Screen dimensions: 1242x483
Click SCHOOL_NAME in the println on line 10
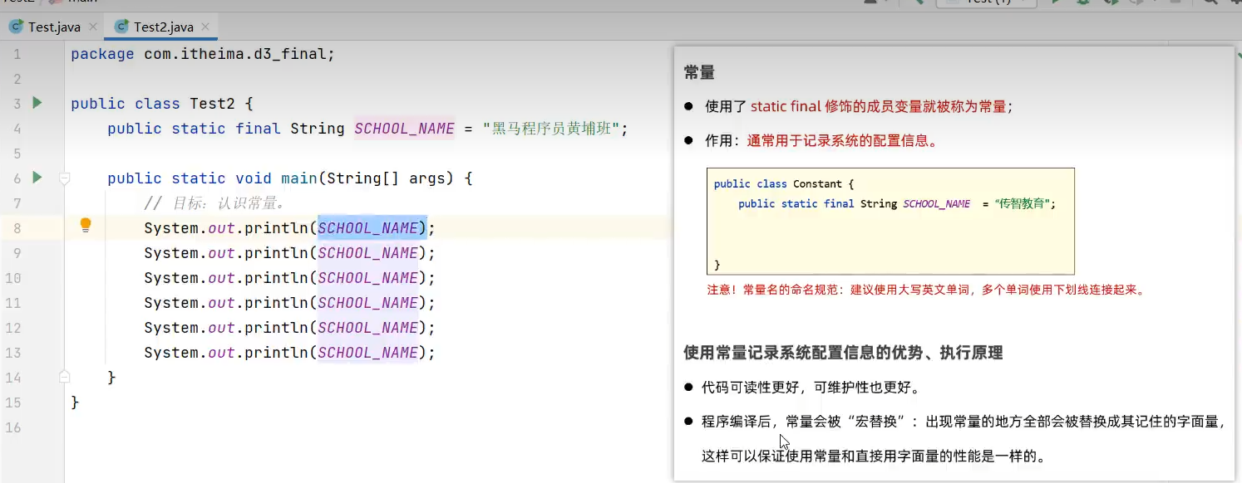click(368, 278)
